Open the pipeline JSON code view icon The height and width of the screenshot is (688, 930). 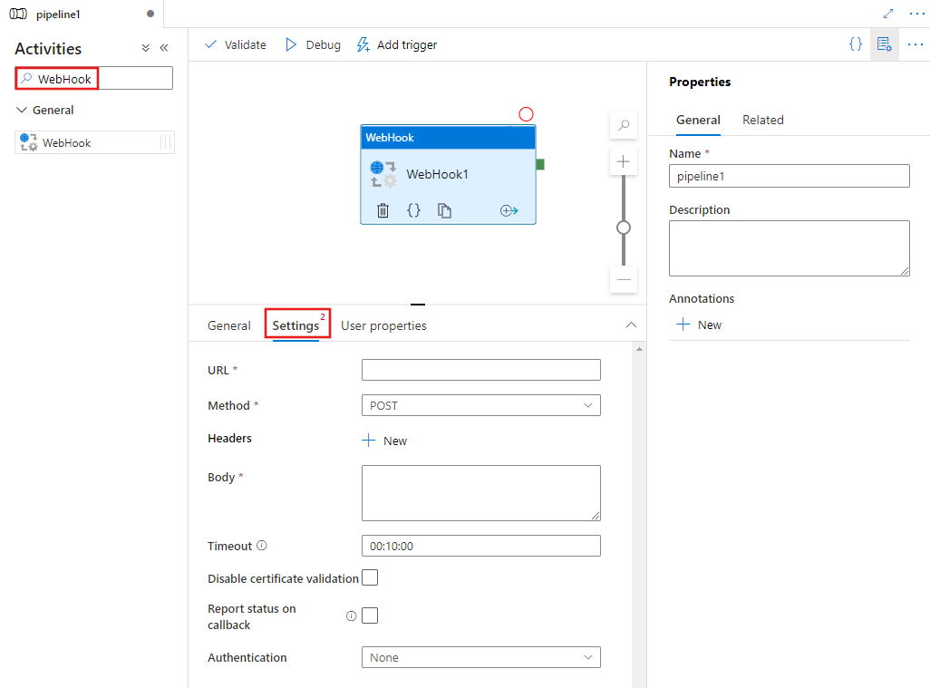(855, 44)
